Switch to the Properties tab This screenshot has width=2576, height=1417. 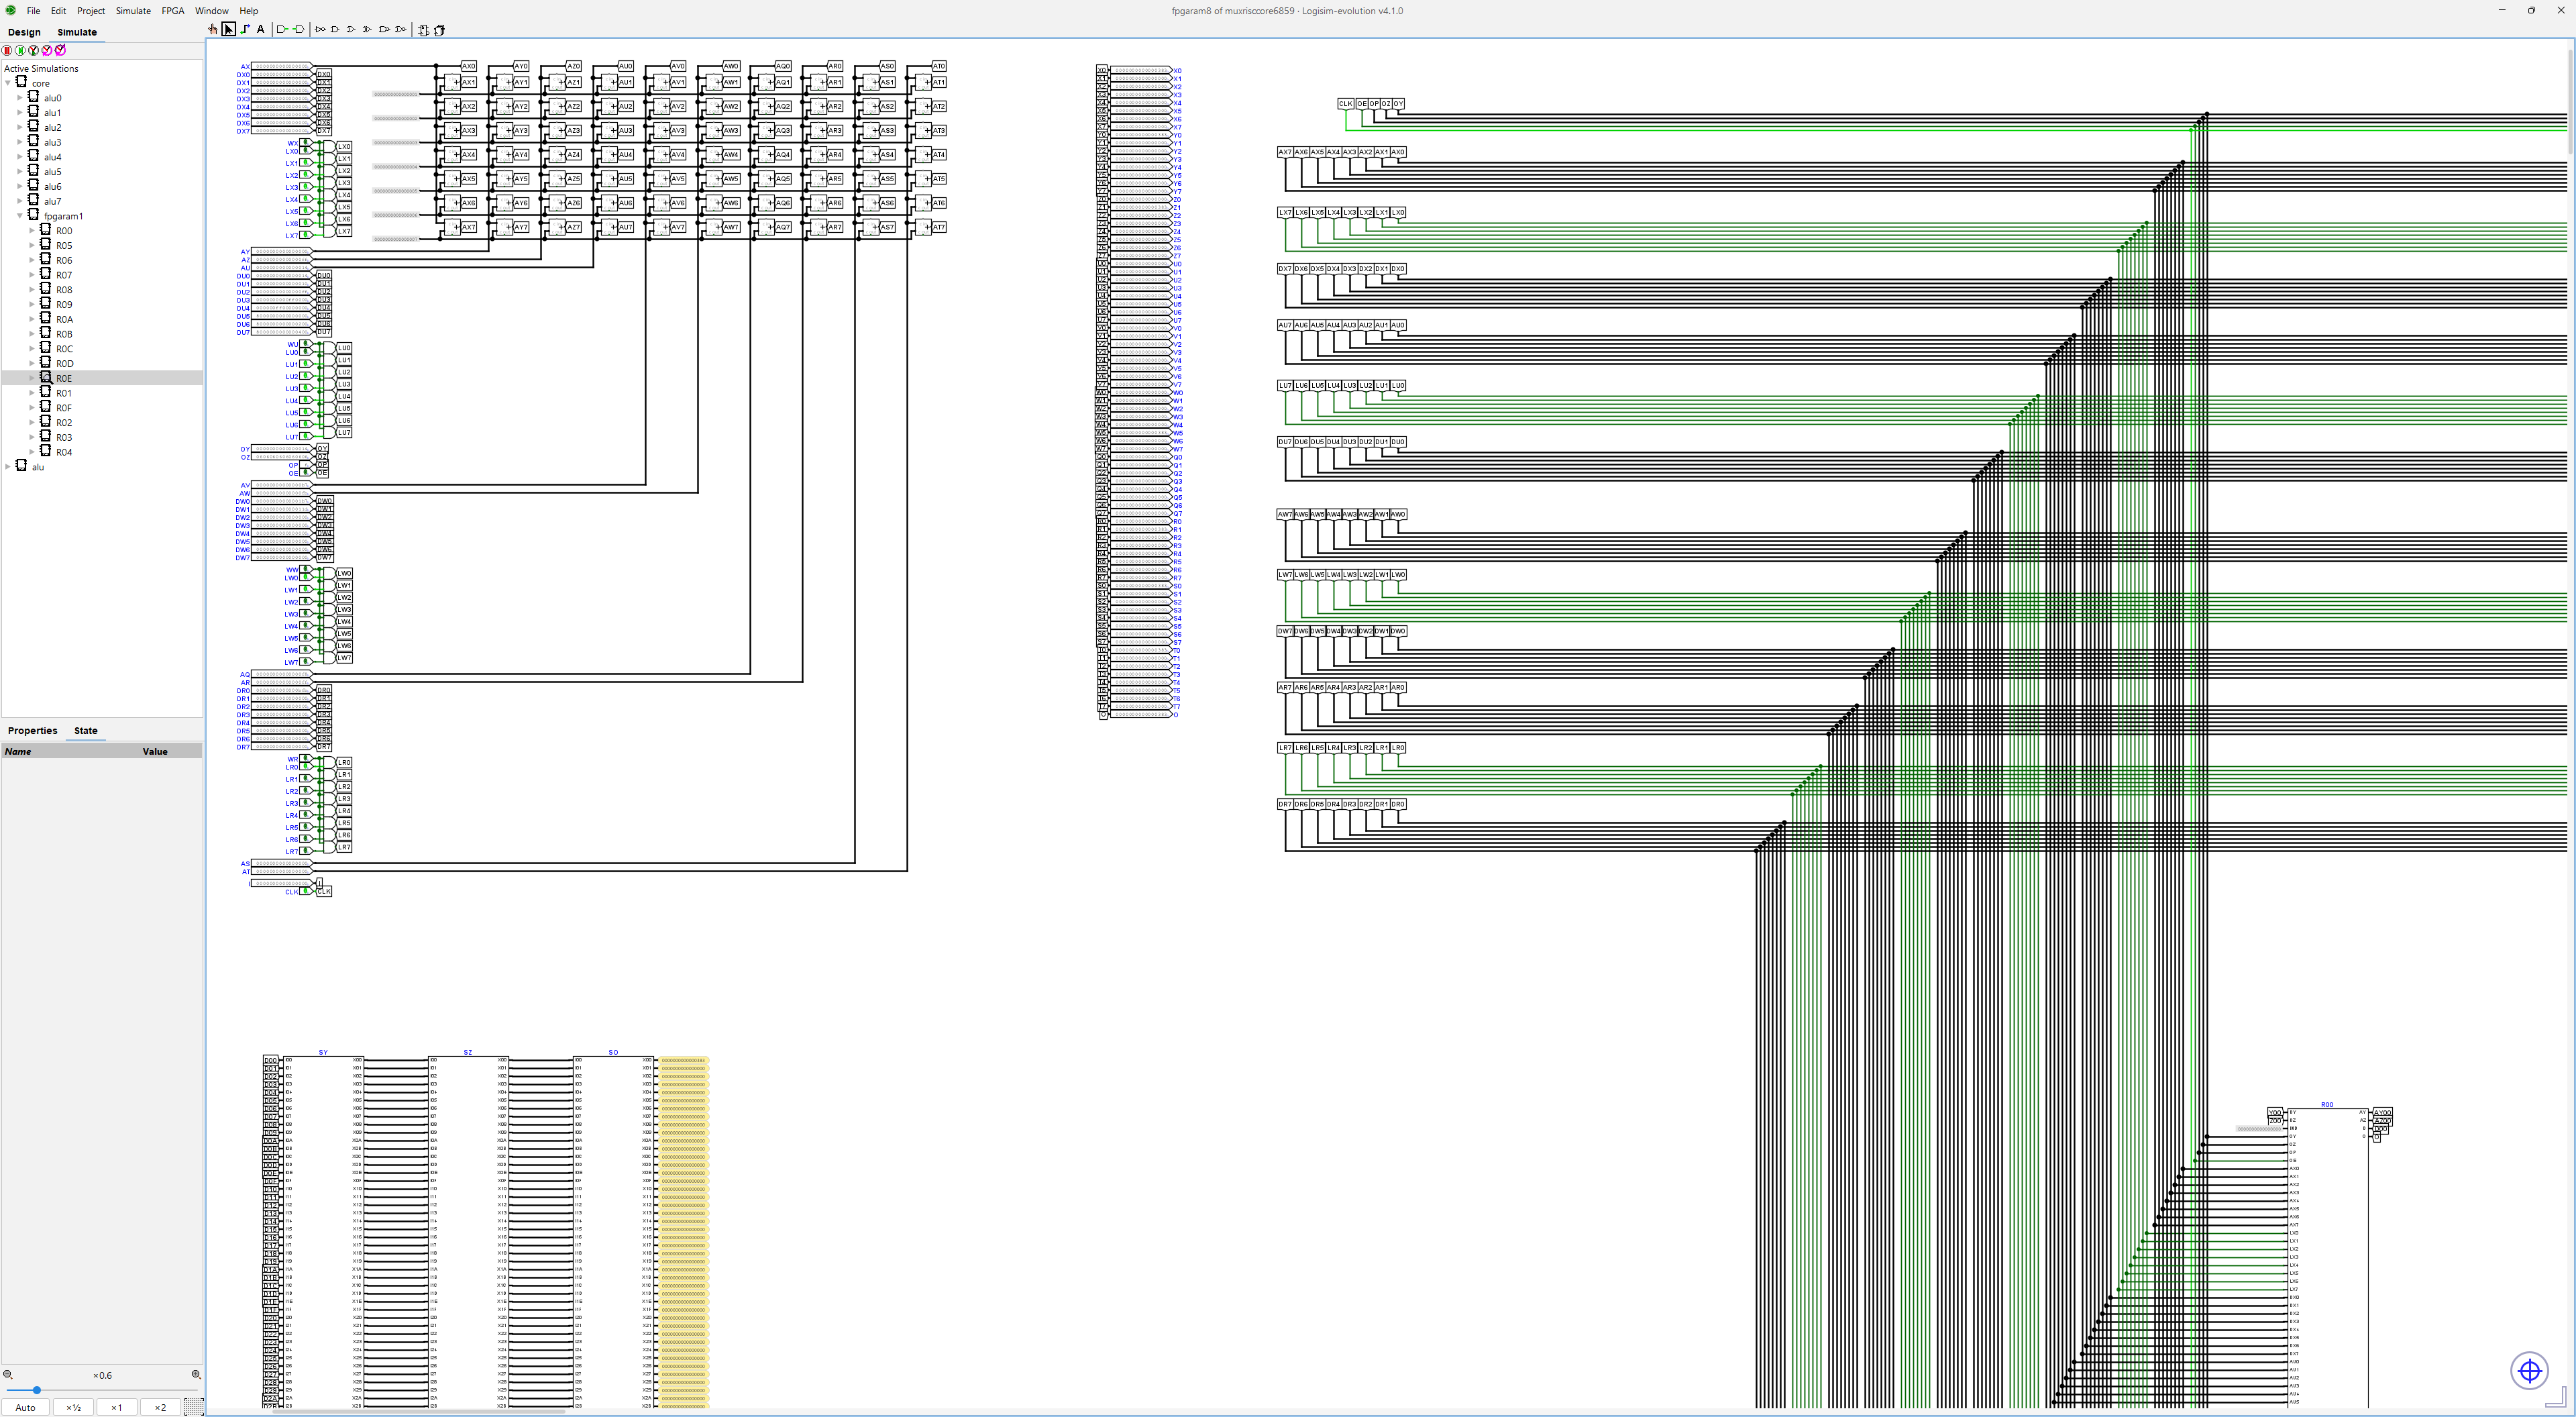[33, 731]
